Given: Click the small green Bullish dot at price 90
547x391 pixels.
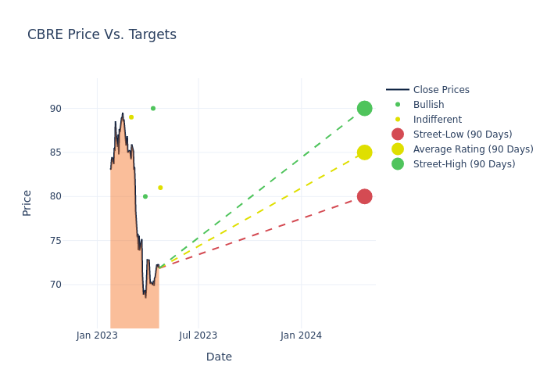Looking at the screenshot, I should pyautogui.click(x=153, y=109).
